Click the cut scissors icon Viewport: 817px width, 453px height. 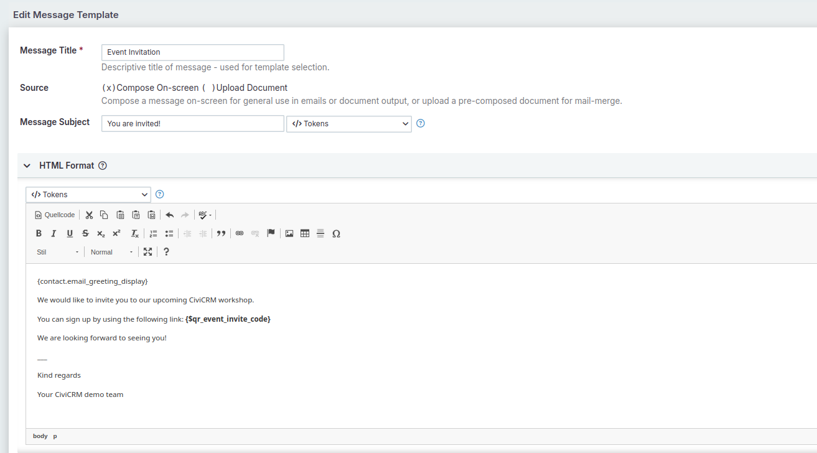point(89,215)
